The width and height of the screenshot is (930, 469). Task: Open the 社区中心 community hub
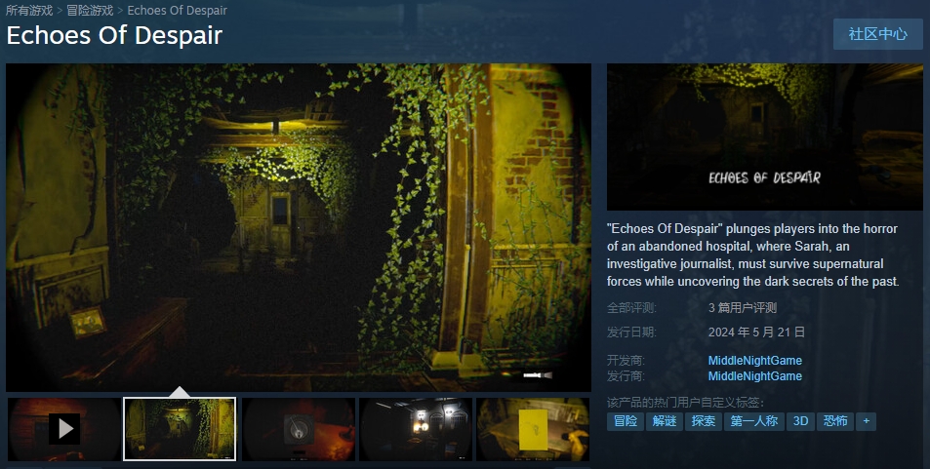878,34
